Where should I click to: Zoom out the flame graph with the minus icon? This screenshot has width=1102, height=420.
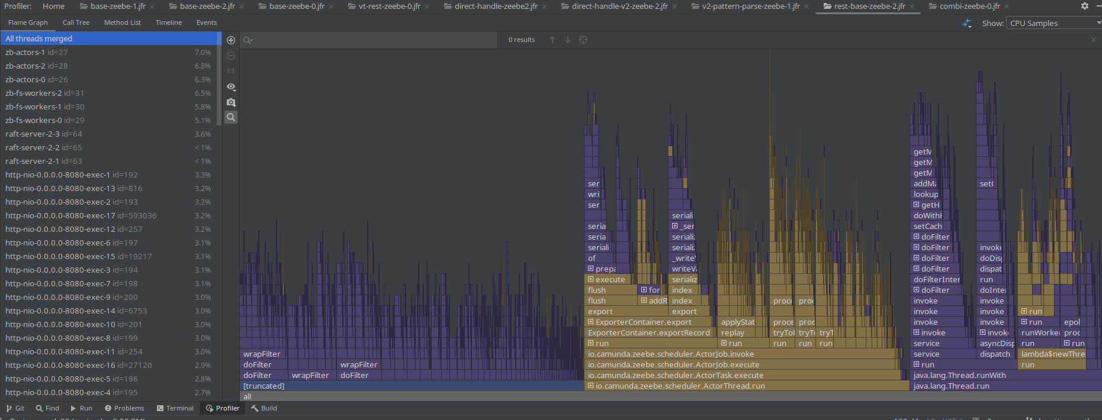(231, 56)
